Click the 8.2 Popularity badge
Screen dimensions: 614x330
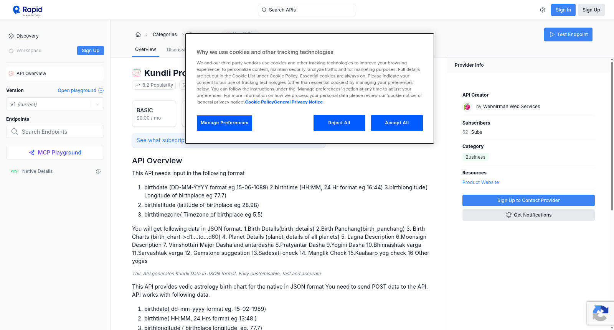coord(154,85)
